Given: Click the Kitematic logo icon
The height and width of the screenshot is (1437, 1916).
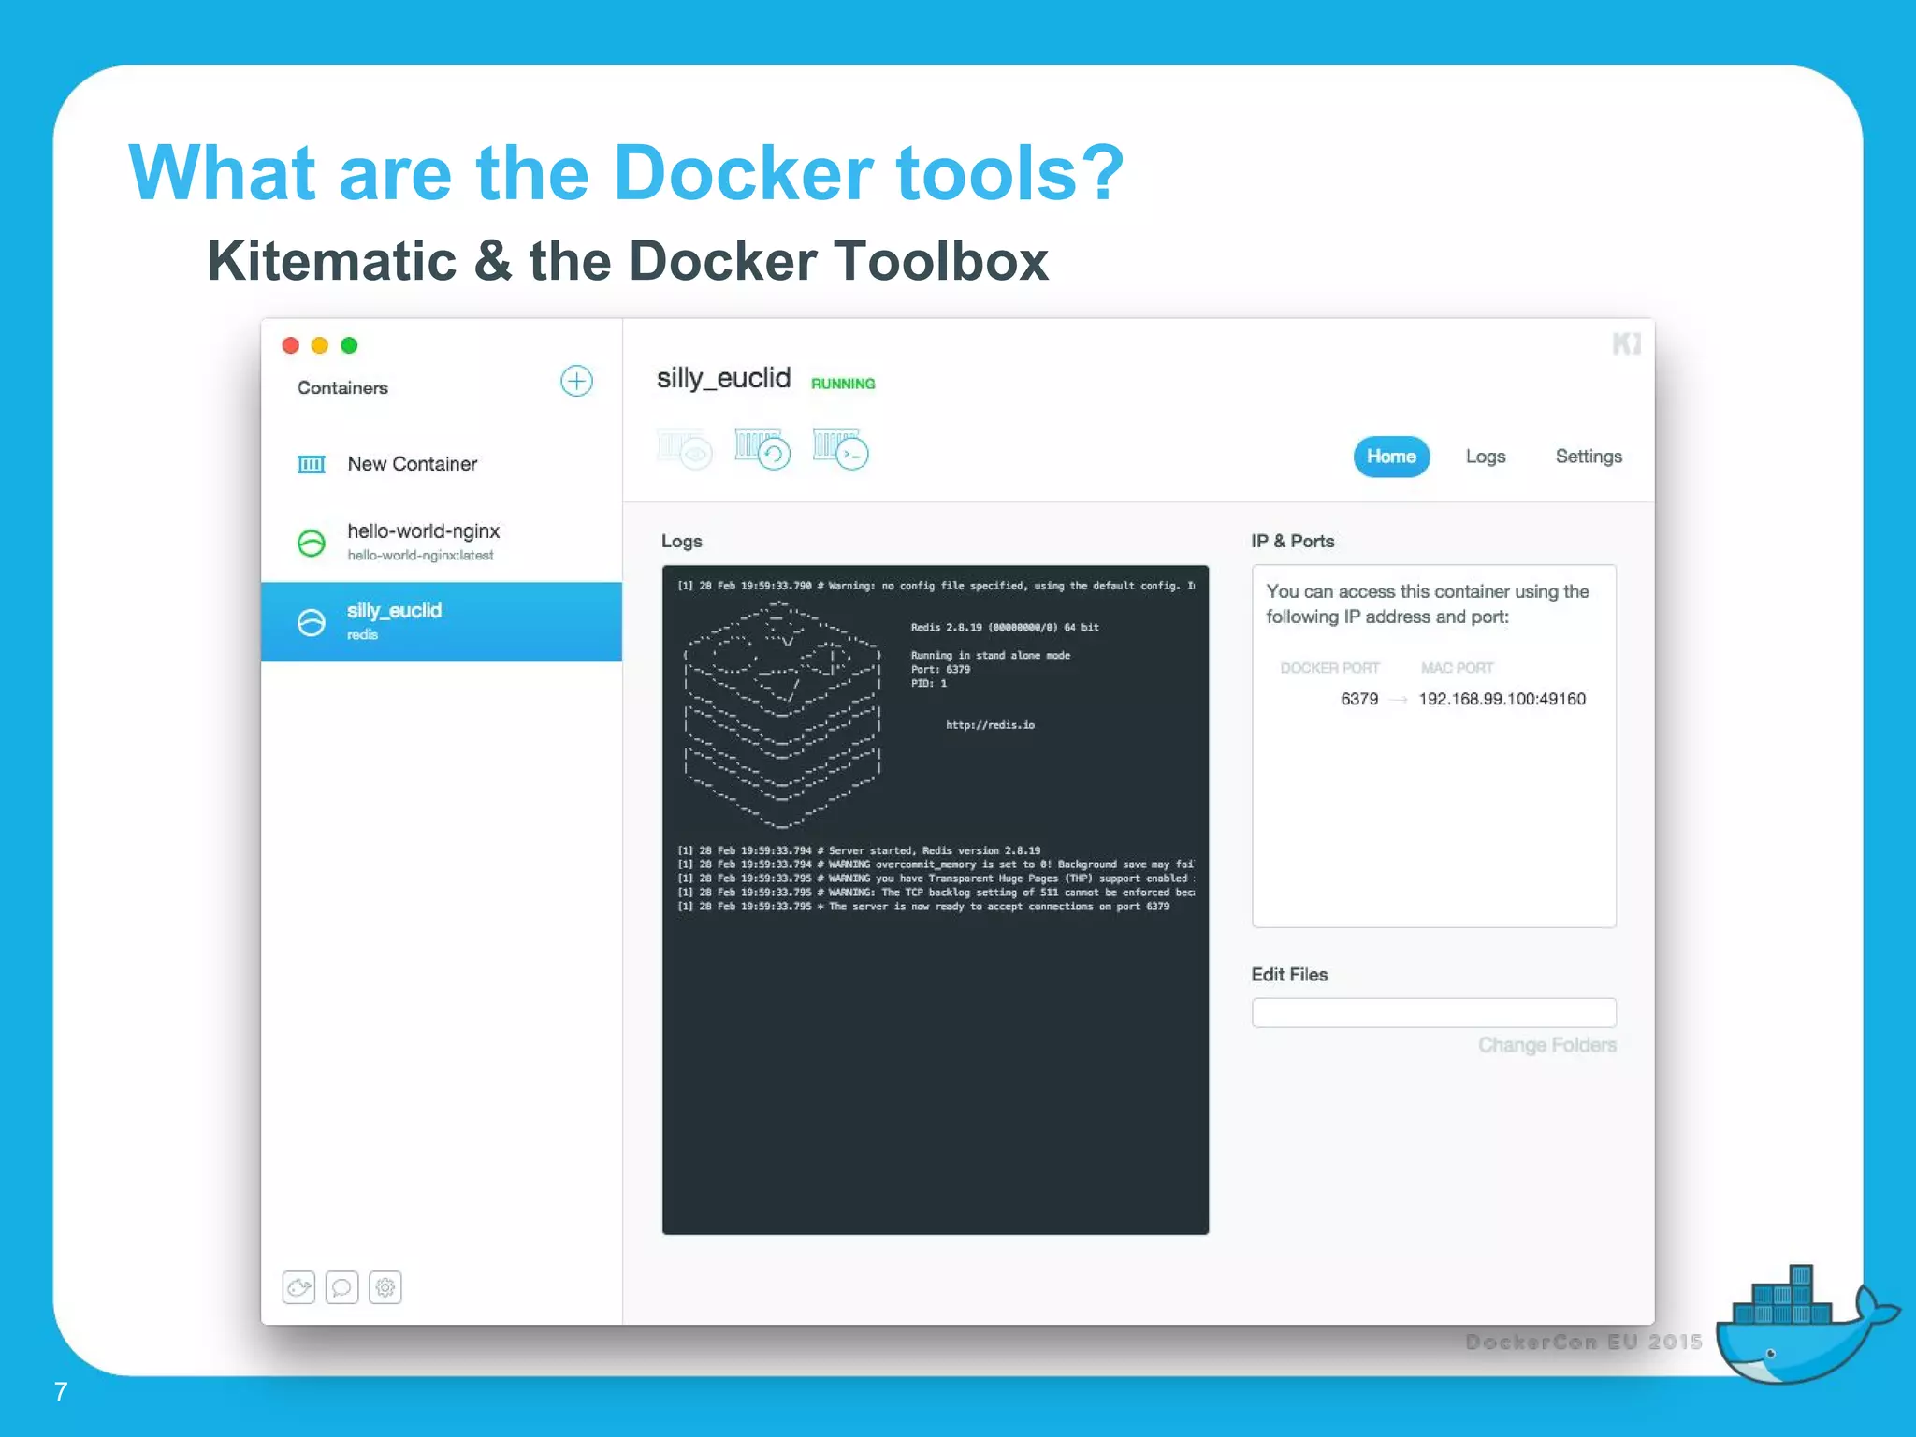Looking at the screenshot, I should [x=1626, y=343].
